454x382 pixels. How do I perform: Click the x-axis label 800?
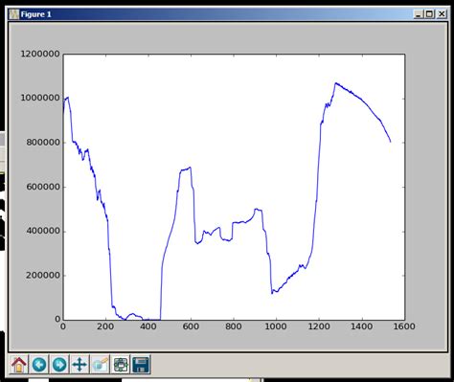234,326
